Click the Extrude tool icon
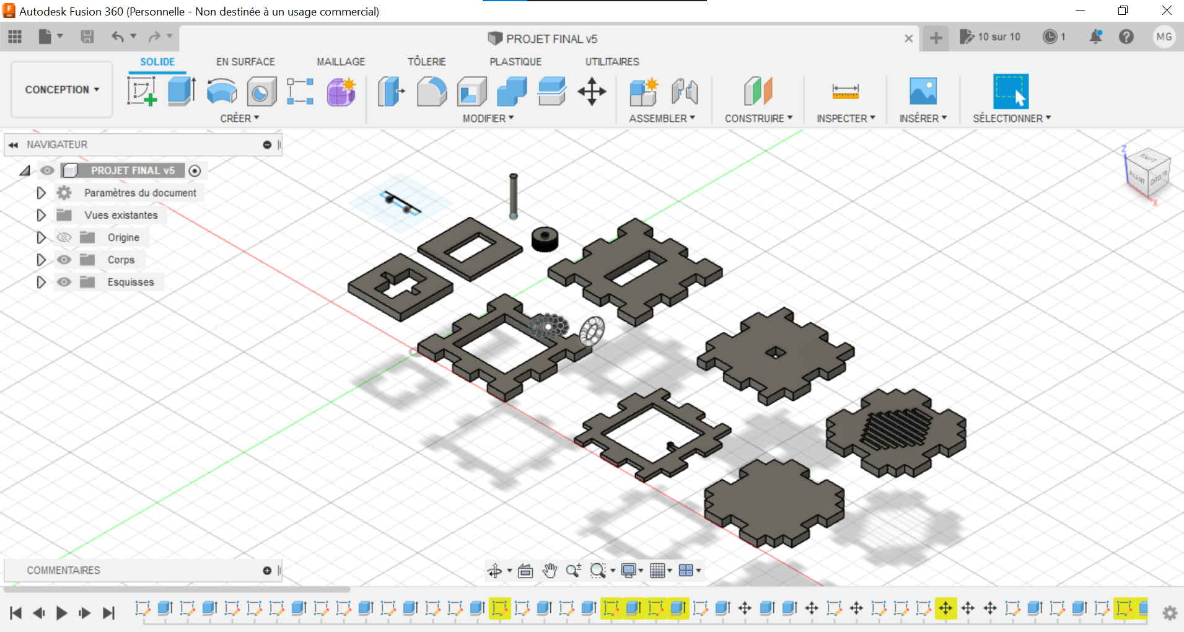Screen dimensions: 1184x632 point(182,91)
